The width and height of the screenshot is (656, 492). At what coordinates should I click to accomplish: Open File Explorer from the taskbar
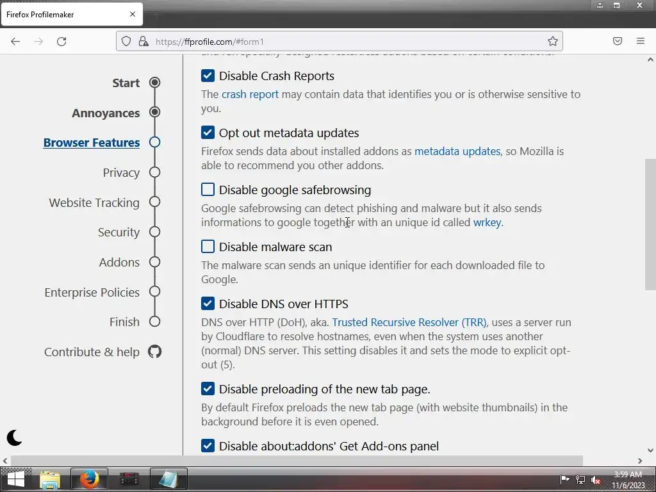click(x=50, y=479)
